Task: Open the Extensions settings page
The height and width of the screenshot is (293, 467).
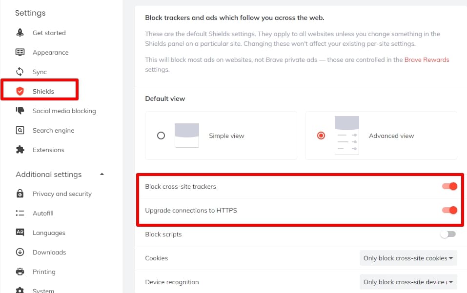Action: [x=48, y=150]
